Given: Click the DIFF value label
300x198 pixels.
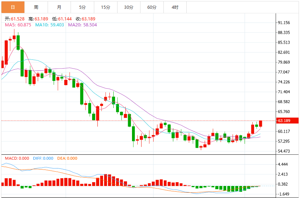Looking at the screenshot, I should tap(43, 158).
